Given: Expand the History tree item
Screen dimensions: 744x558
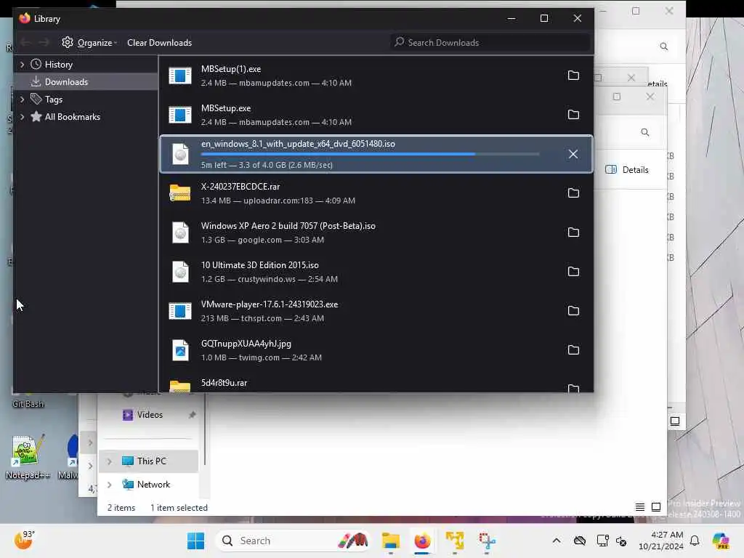Looking at the screenshot, I should coord(22,65).
